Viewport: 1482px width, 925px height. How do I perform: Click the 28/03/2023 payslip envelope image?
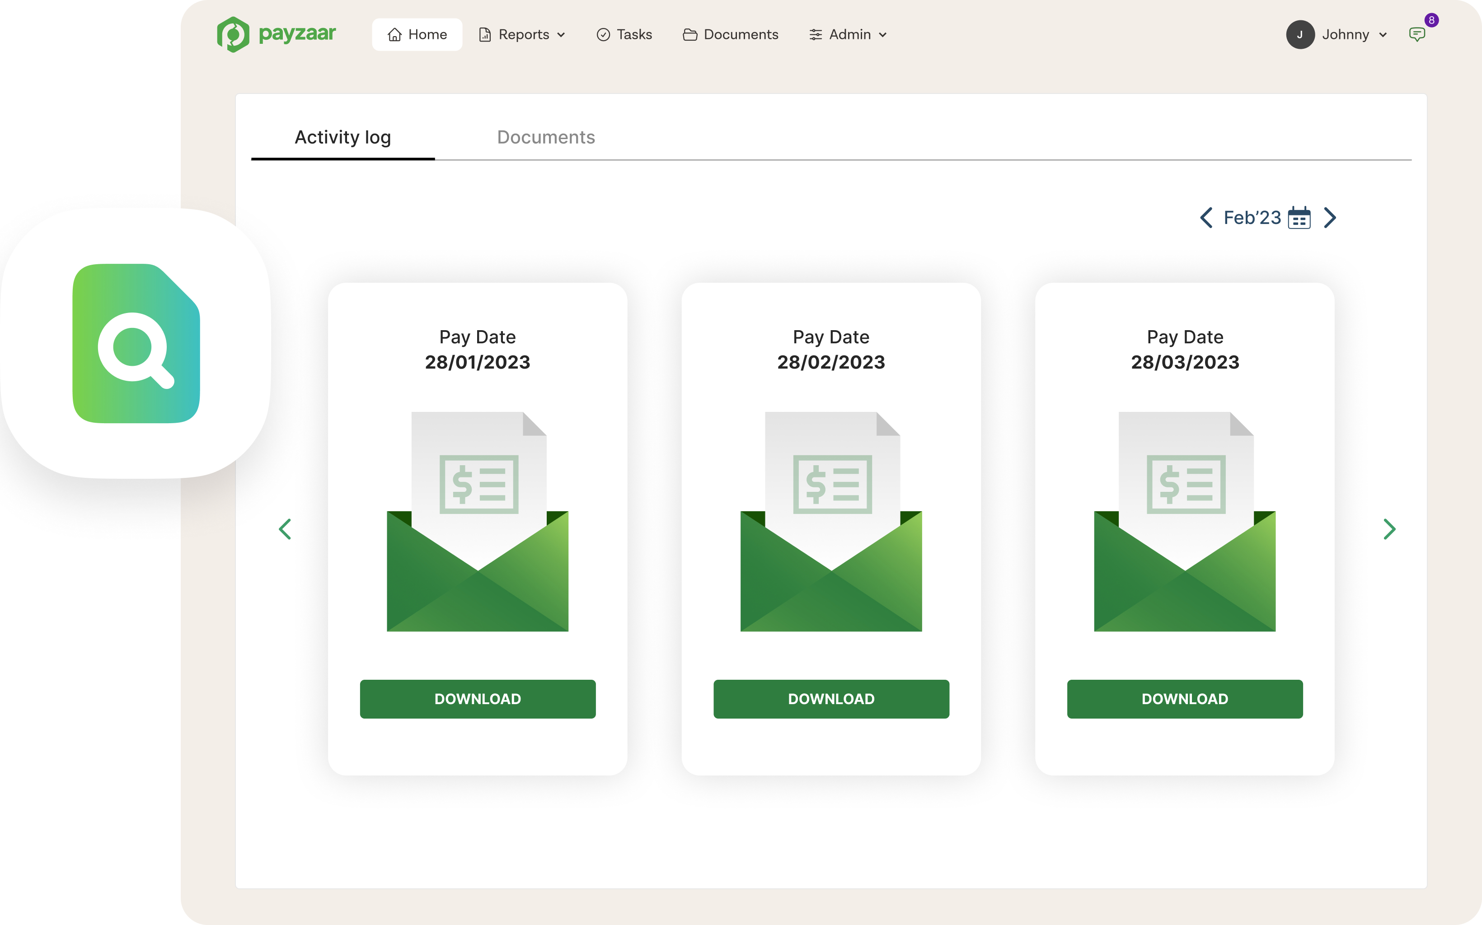(x=1185, y=521)
